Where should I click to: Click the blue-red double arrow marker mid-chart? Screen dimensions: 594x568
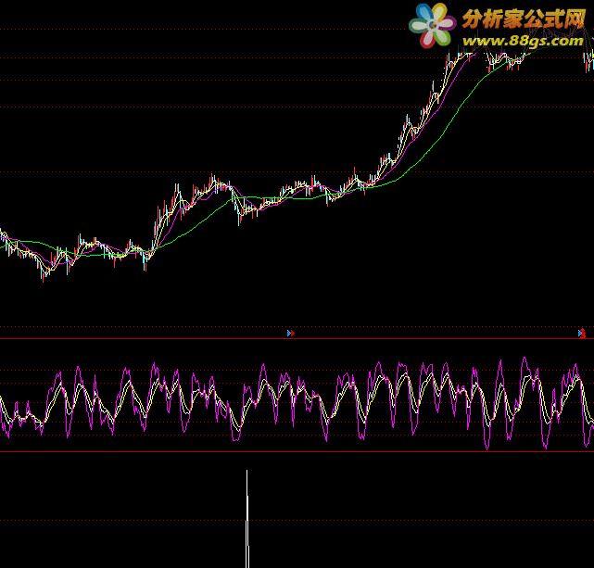pyautogui.click(x=291, y=334)
